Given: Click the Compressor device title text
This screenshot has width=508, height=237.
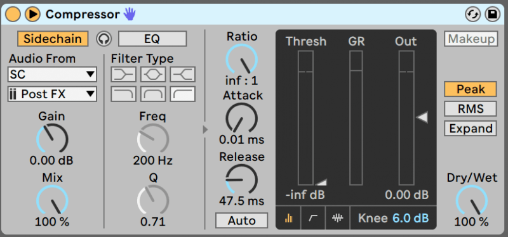Looking at the screenshot, I should 83,14.
